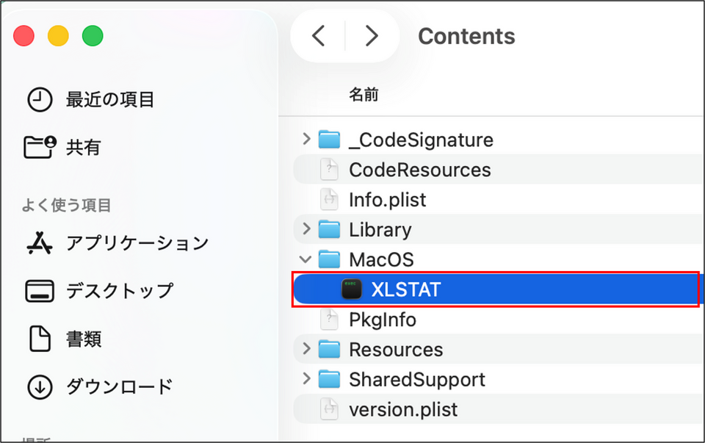705x443 pixels.
Task: Sort by 名前 column header
Action: pos(364,94)
